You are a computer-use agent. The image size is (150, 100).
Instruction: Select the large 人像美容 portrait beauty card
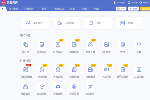tap(66, 23)
